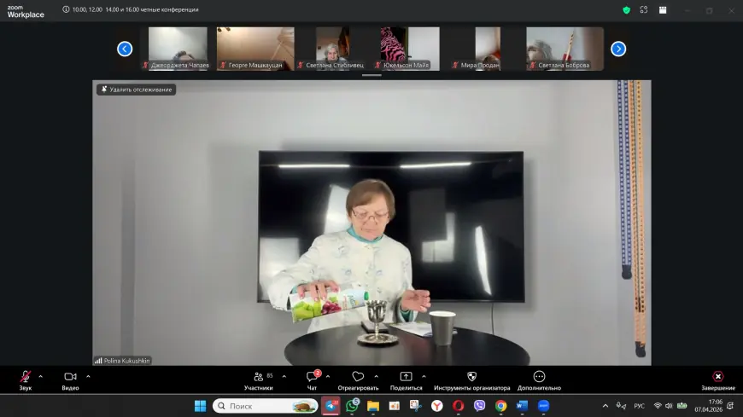Open Инструменты организатора host tools

pos(471,377)
